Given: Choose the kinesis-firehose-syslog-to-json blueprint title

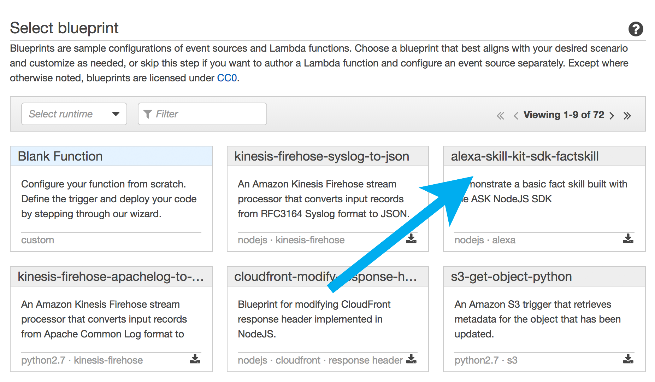Looking at the screenshot, I should pyautogui.click(x=321, y=156).
